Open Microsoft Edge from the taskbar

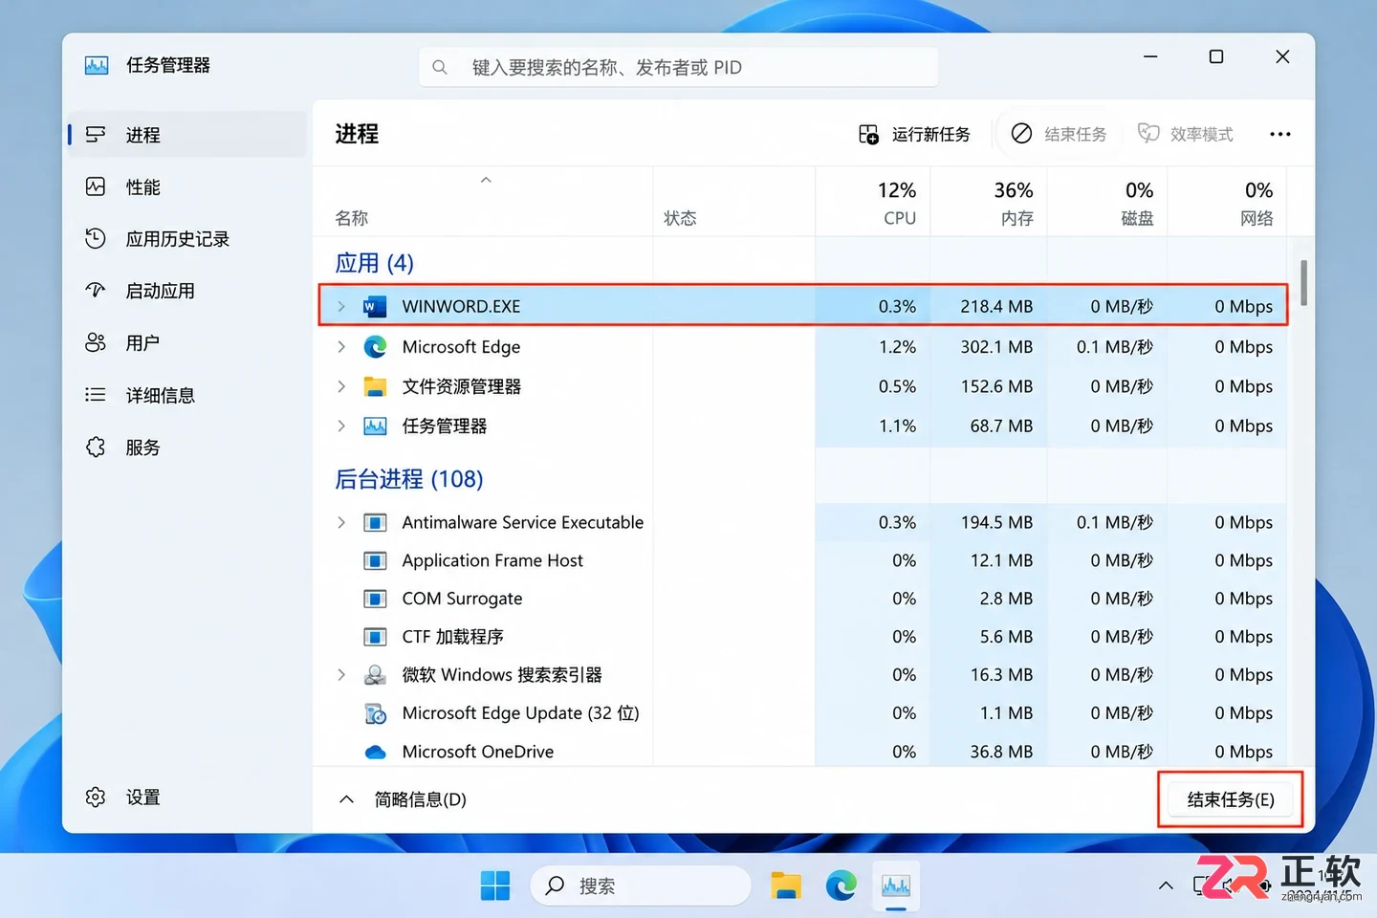tap(841, 885)
